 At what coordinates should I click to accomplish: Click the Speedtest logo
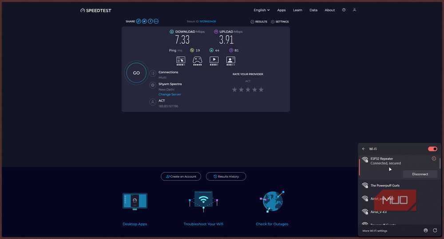(96, 11)
